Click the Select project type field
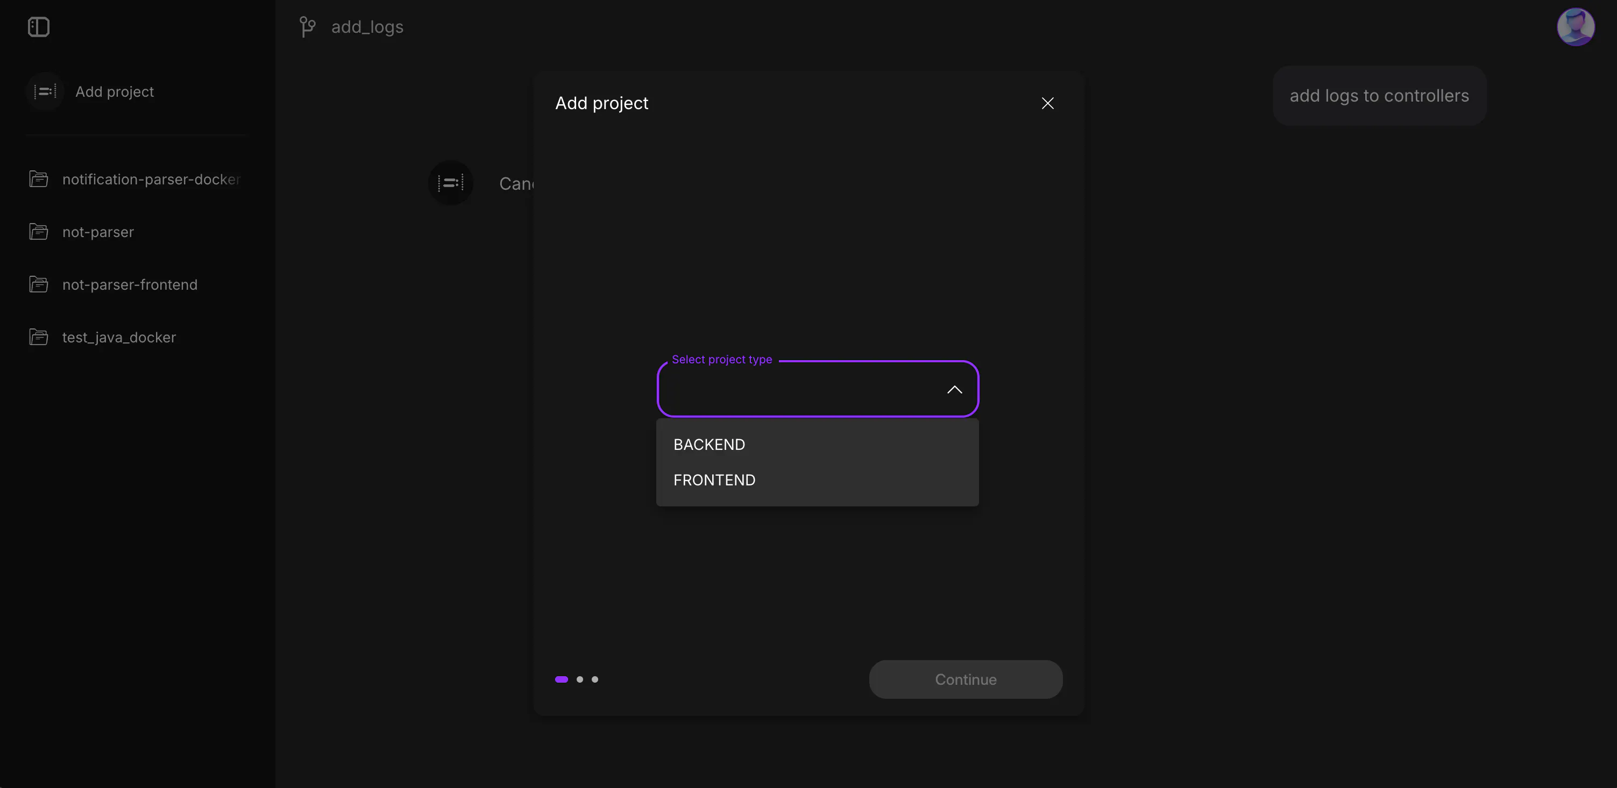This screenshot has height=788, width=1617. pos(817,389)
